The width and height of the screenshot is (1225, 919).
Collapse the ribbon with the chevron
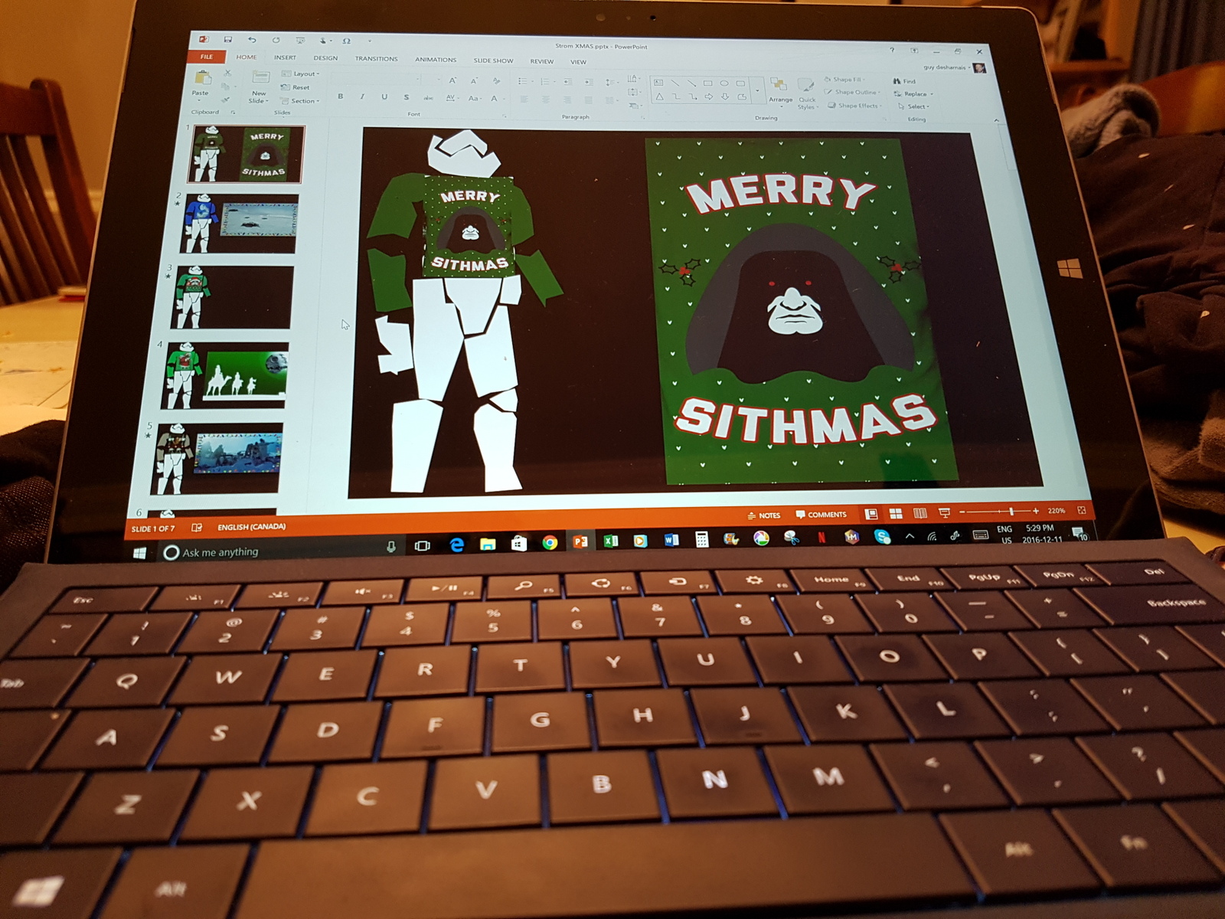995,120
